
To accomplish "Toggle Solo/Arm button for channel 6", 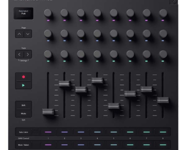I will click(x=130, y=132).
